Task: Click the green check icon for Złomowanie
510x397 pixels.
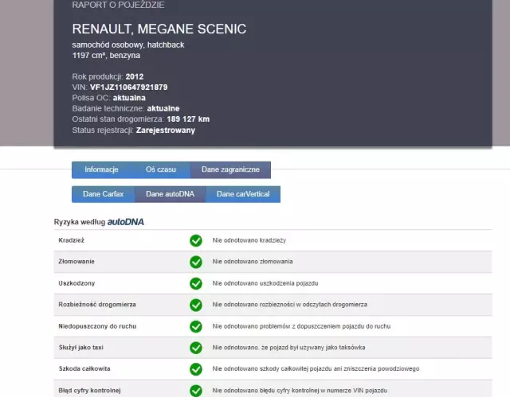Action: pos(196,262)
